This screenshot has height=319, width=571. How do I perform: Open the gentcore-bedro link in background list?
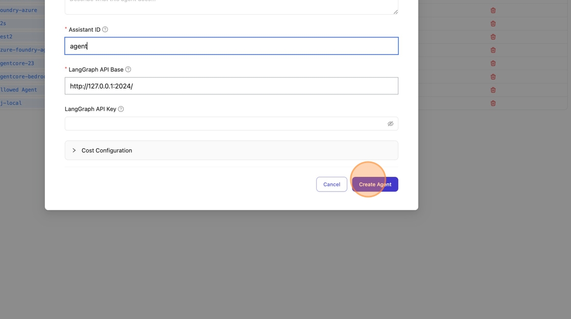pyautogui.click(x=22, y=76)
